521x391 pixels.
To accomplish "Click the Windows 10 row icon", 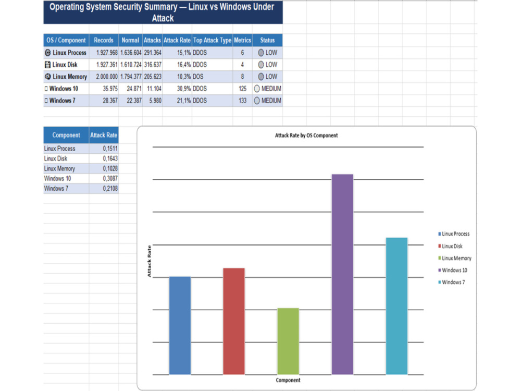I will point(46,89).
